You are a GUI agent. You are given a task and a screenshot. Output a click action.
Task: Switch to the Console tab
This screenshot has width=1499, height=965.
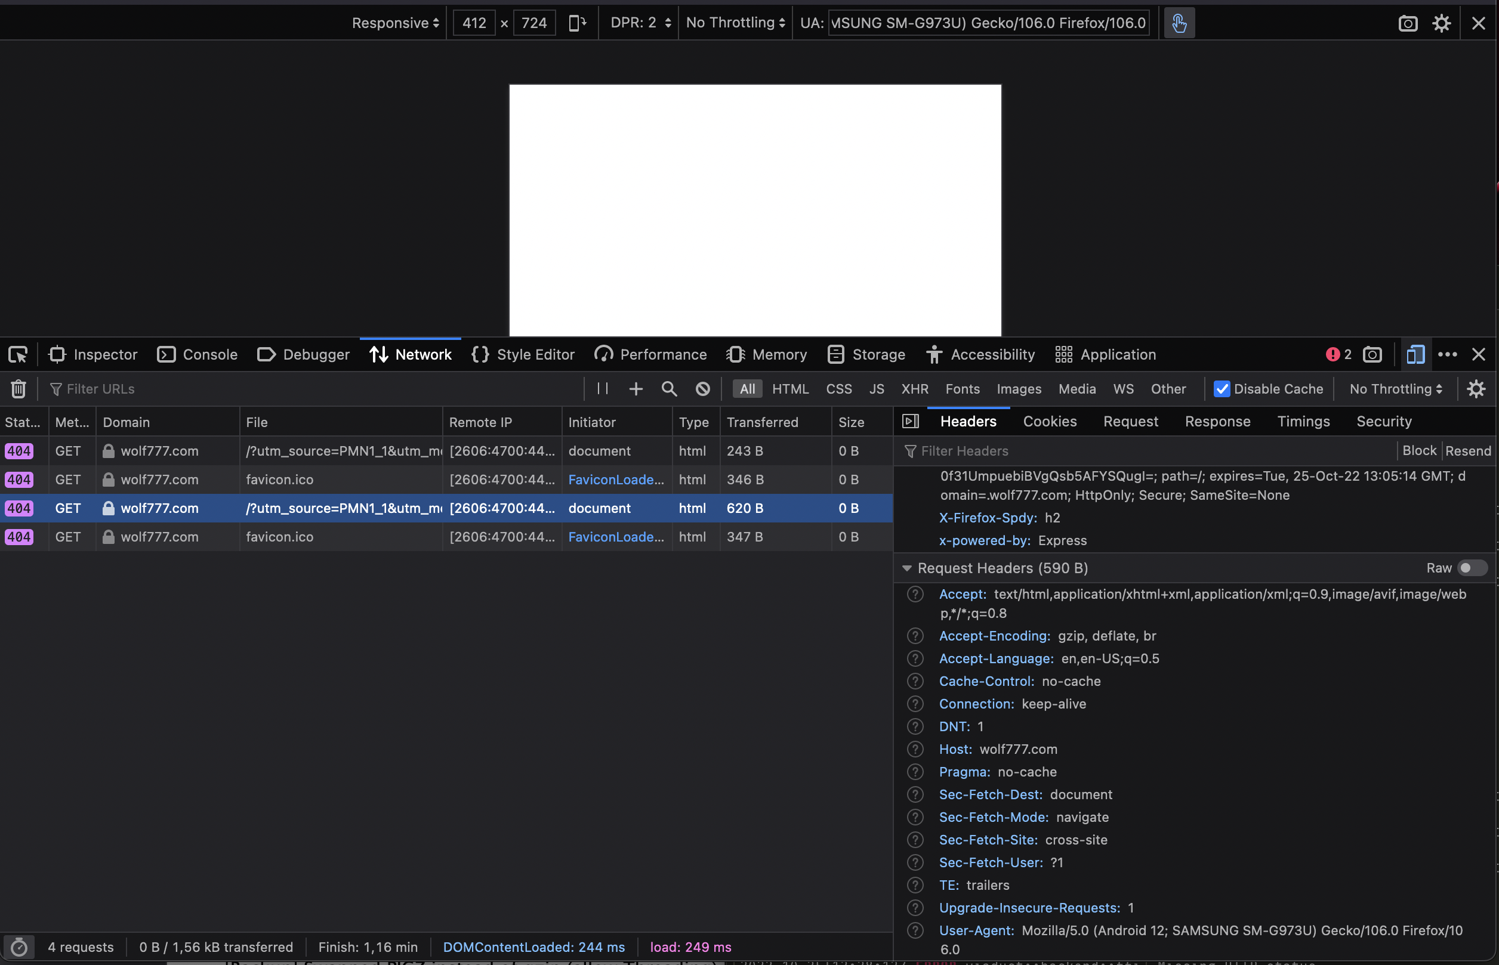click(198, 355)
